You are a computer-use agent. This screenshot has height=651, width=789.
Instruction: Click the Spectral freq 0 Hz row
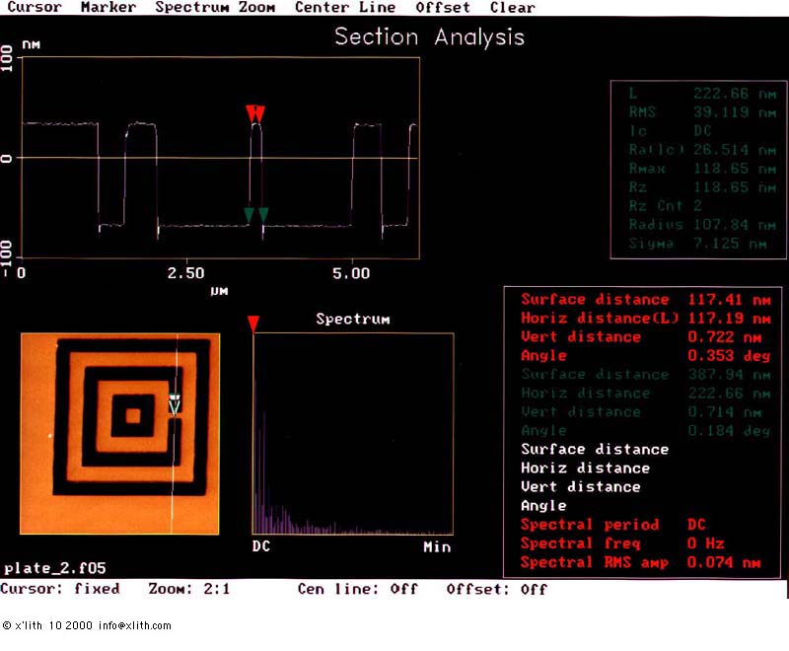coord(622,543)
